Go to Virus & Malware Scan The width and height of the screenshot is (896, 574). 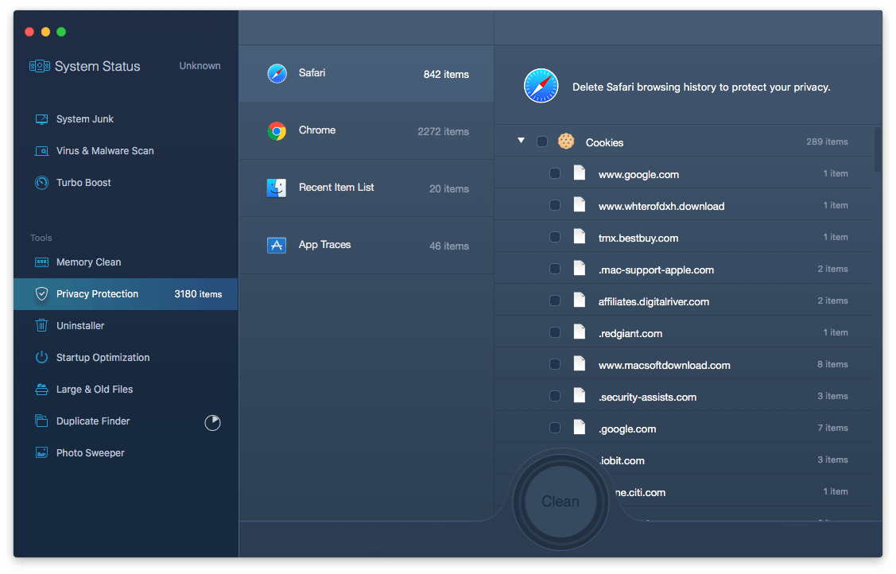pyautogui.click(x=126, y=151)
